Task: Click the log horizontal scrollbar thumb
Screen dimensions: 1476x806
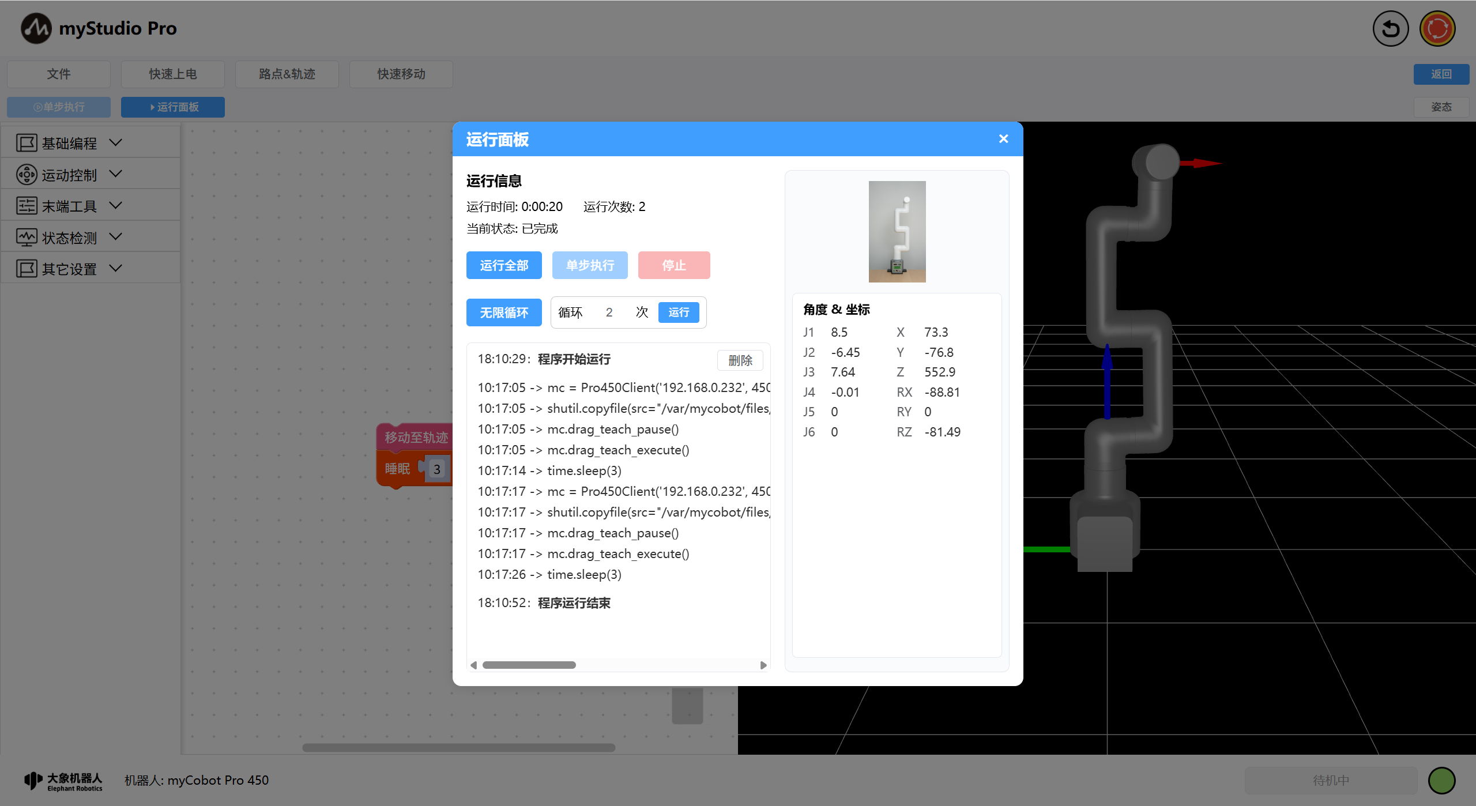Action: (529, 665)
